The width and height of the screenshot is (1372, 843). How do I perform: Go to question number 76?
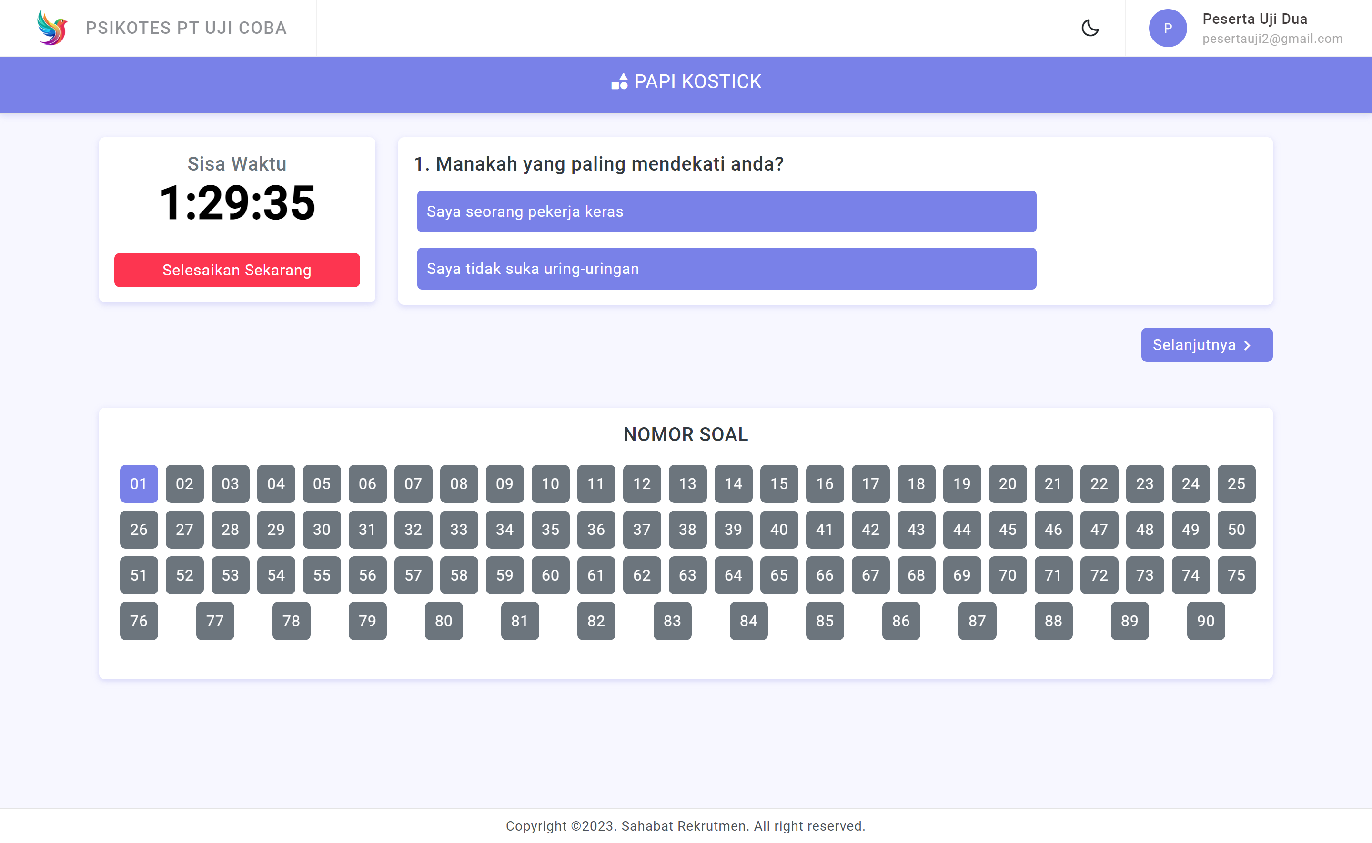(139, 621)
